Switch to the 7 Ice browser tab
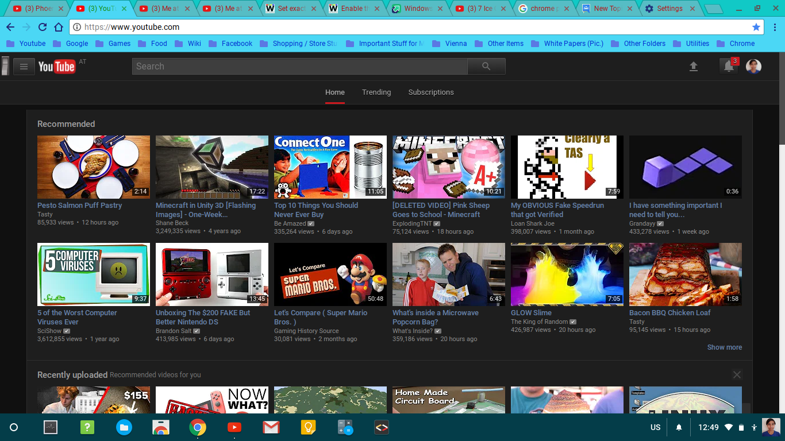The image size is (785, 441). tap(480, 9)
